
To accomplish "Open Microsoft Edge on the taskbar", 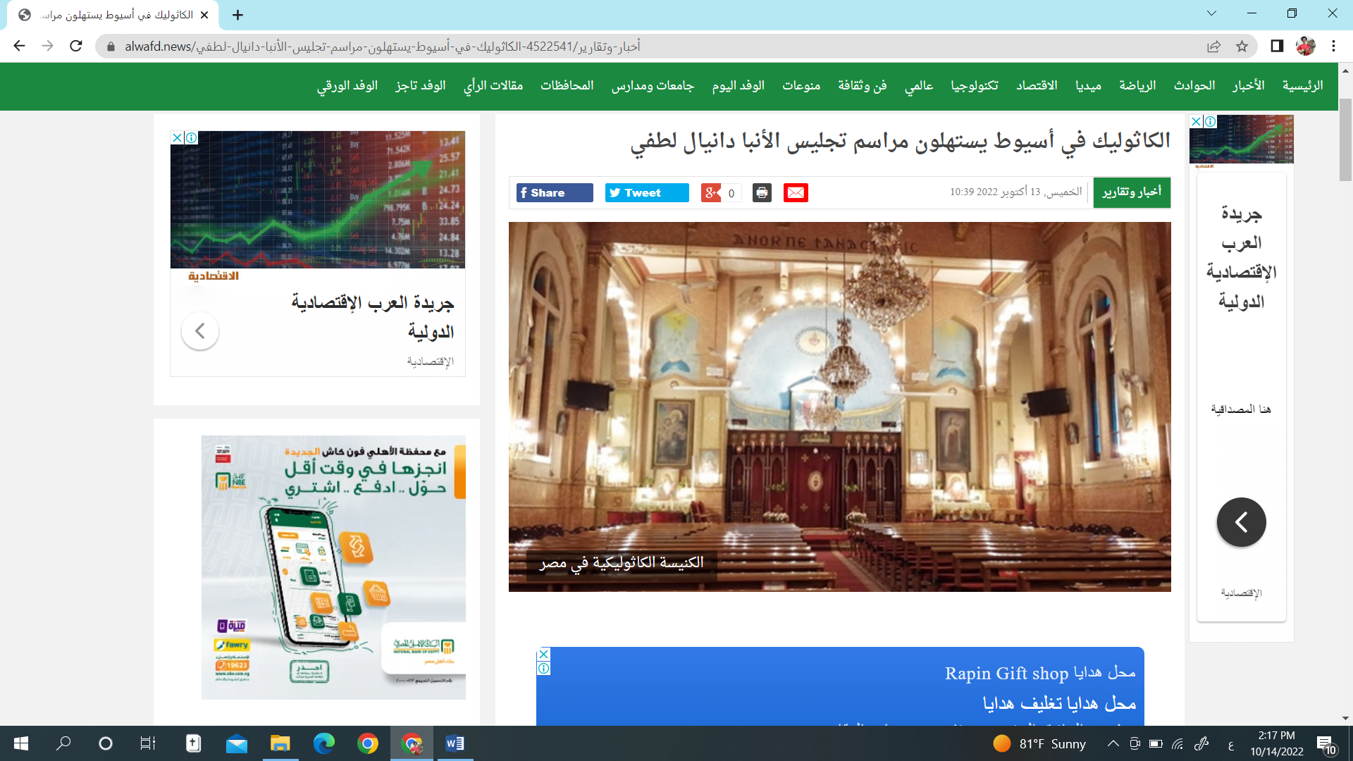I will (324, 743).
